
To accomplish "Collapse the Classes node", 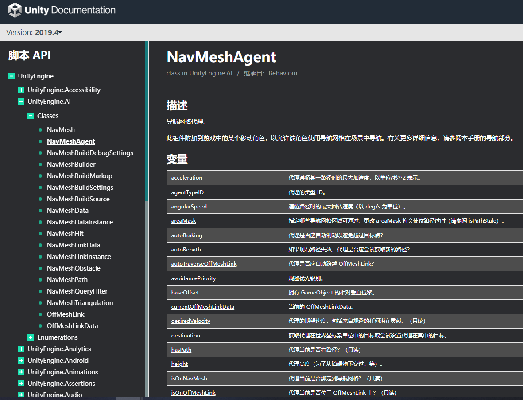I will 31,116.
